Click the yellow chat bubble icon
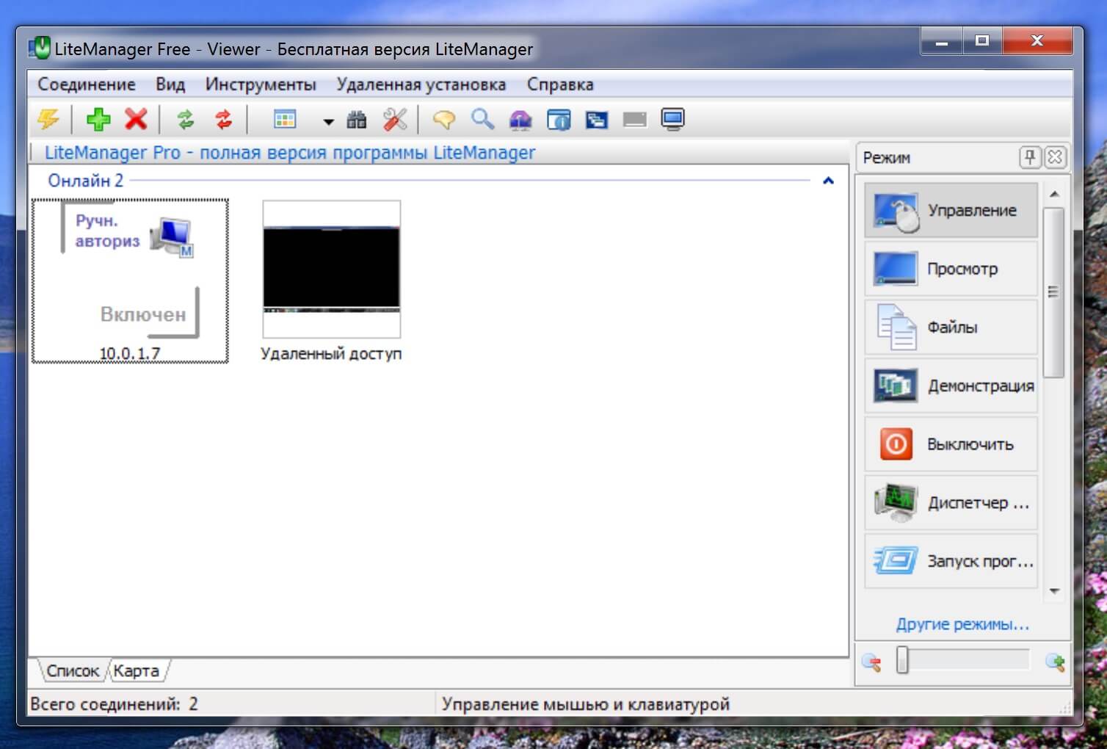Screen dimensions: 1107x749 tap(444, 119)
